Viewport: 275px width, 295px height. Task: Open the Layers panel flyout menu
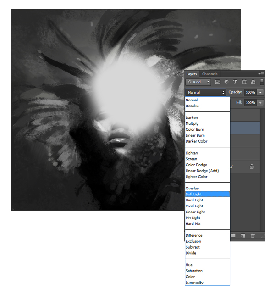tap(261, 74)
